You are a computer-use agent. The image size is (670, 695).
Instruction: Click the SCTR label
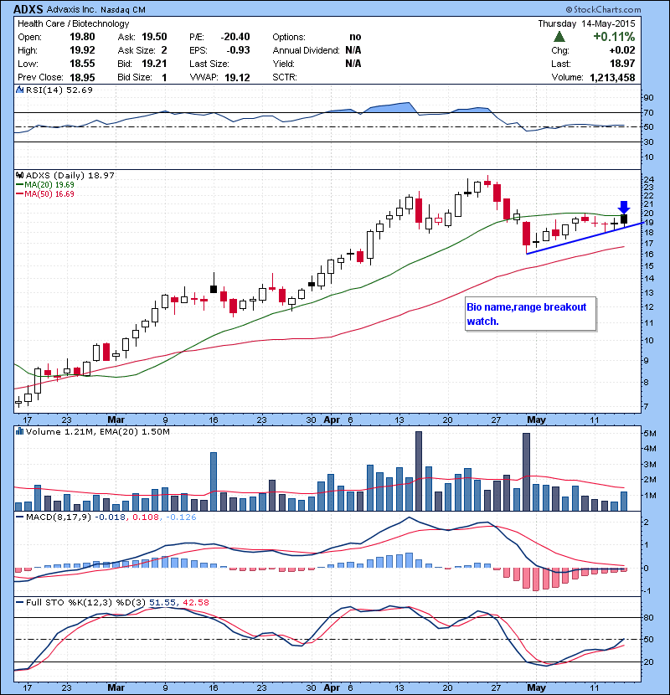click(x=285, y=77)
